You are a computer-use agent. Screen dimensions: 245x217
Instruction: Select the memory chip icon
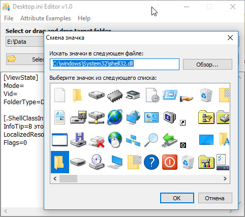[x=115, y=96]
